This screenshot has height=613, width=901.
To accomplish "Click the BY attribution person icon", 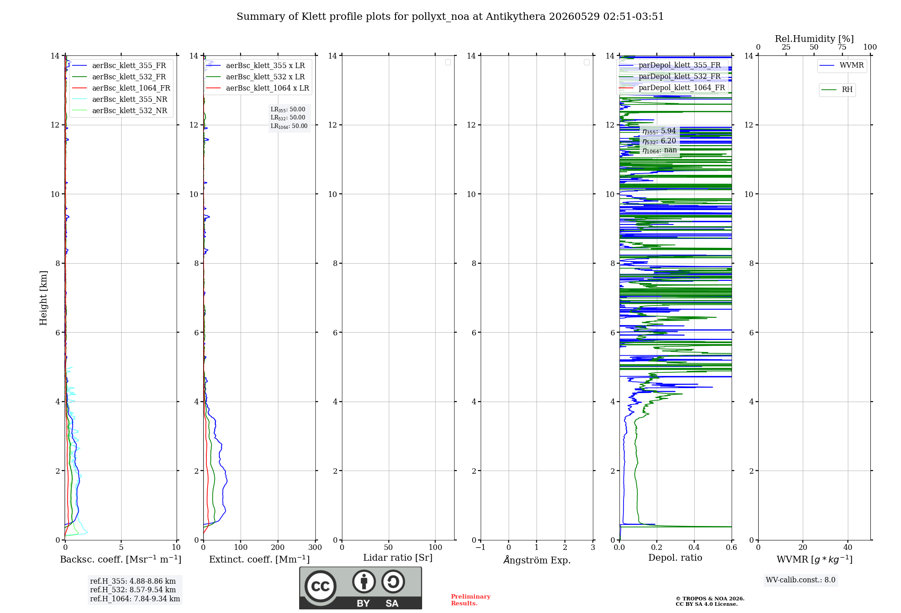I will [364, 581].
